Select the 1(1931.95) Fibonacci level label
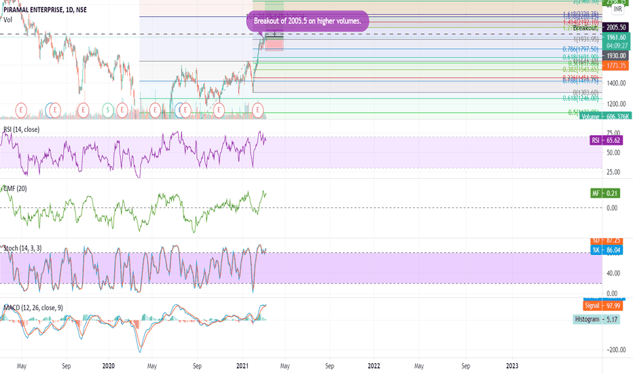 point(585,39)
